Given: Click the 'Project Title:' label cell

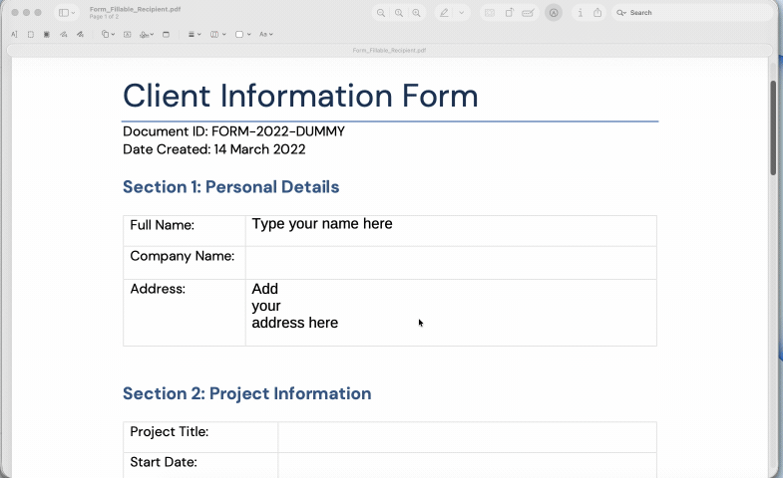Looking at the screenshot, I should point(200,437).
